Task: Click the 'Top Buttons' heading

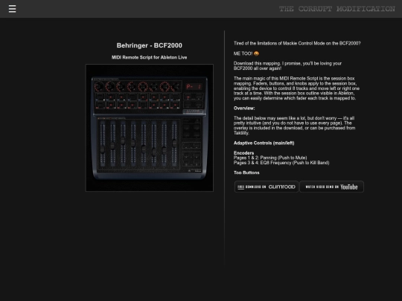Action: pyautogui.click(x=246, y=172)
